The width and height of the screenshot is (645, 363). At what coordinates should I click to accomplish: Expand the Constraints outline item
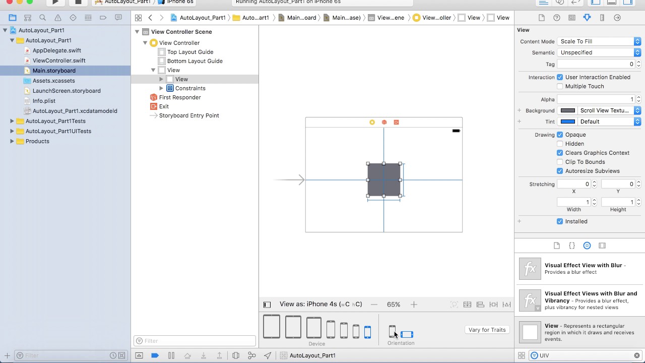pyautogui.click(x=161, y=88)
